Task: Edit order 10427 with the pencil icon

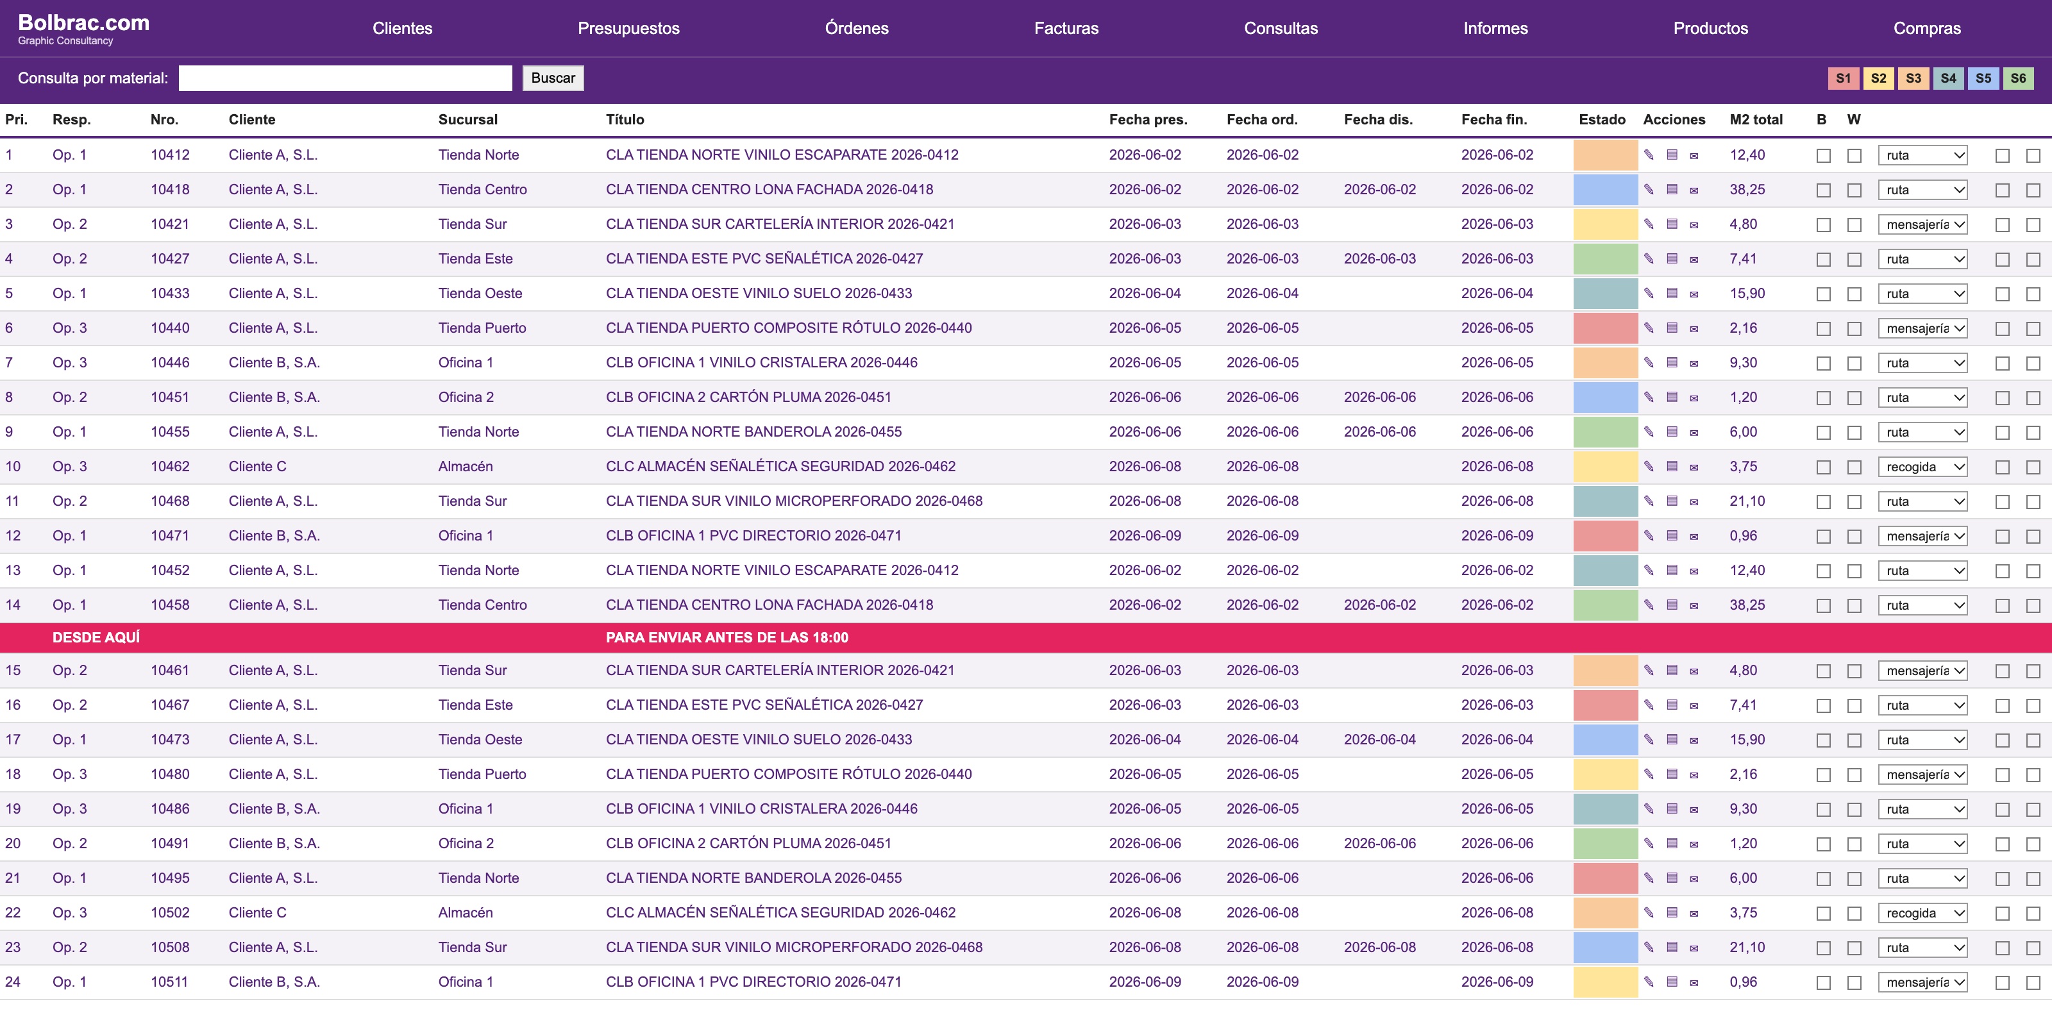Action: coord(1649,259)
